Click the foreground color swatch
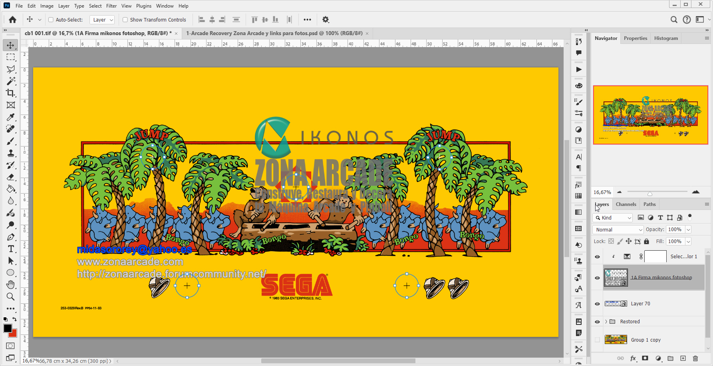This screenshot has height=366, width=713. pyautogui.click(x=8, y=328)
